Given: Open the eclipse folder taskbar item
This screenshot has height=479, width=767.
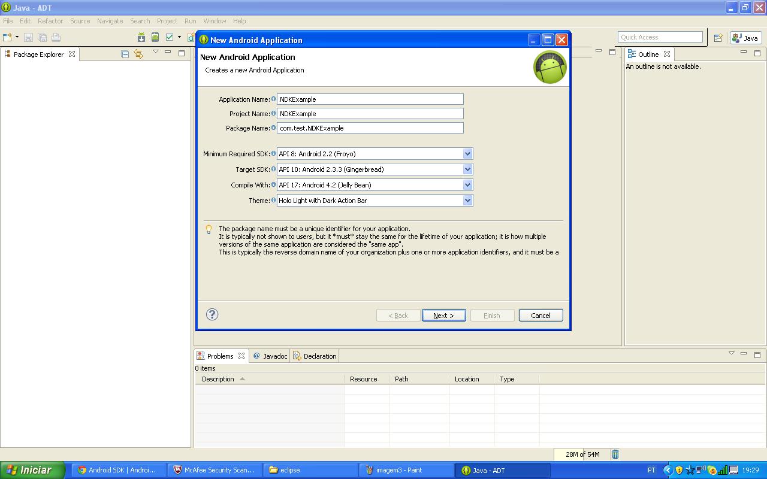Looking at the screenshot, I should 311,470.
